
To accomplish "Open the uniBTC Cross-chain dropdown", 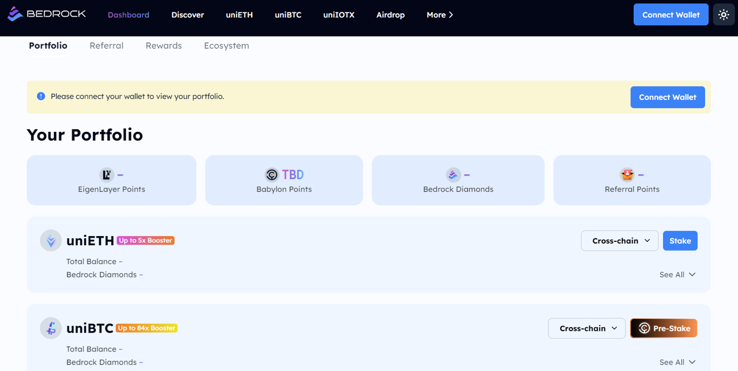I will 587,328.
